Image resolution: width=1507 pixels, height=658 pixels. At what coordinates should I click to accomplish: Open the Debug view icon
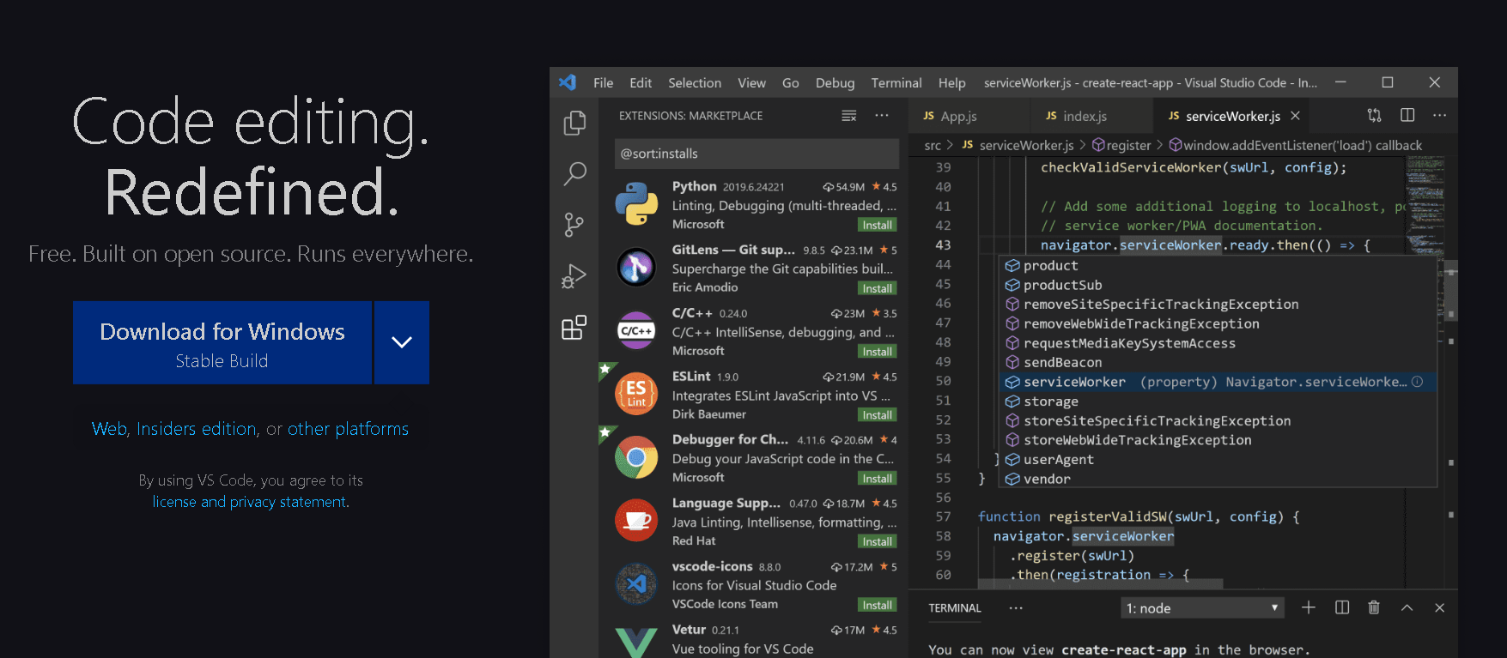[x=574, y=276]
